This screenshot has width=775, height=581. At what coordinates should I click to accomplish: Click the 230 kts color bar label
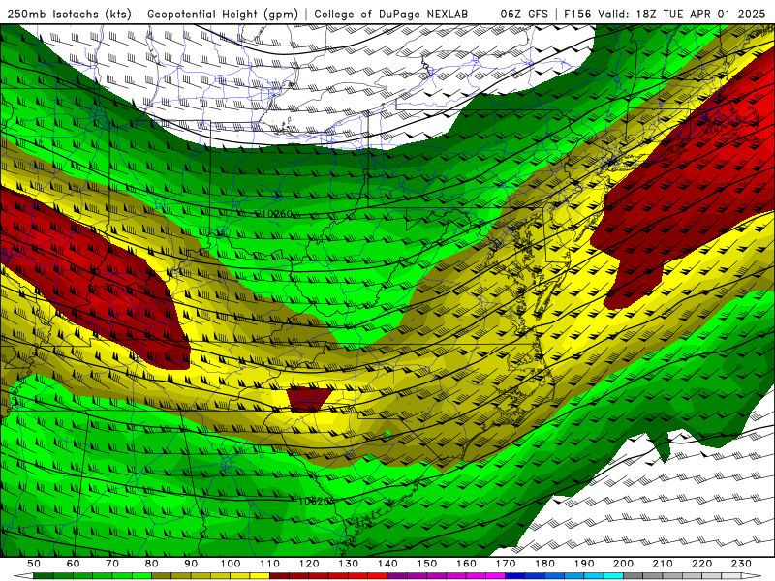[x=741, y=564]
